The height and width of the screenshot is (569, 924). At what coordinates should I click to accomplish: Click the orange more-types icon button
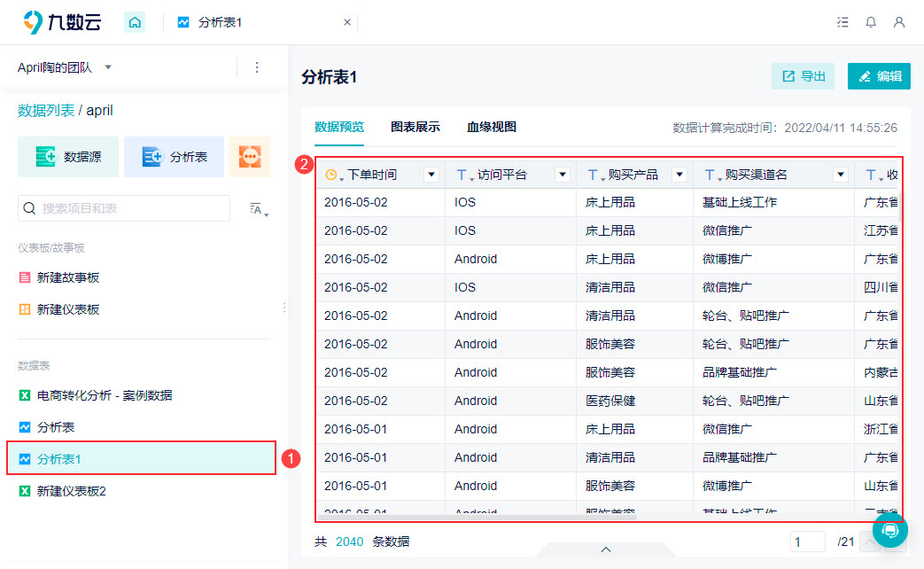pos(250,157)
